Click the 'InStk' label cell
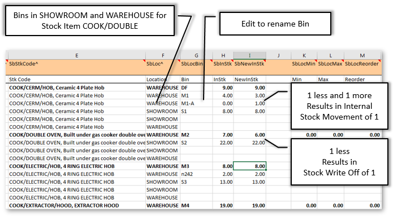Image resolution: width=393 pixels, height=216 pixels. pos(223,80)
